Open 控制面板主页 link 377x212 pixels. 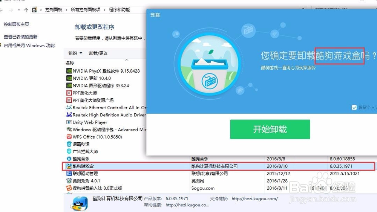pos(16,24)
